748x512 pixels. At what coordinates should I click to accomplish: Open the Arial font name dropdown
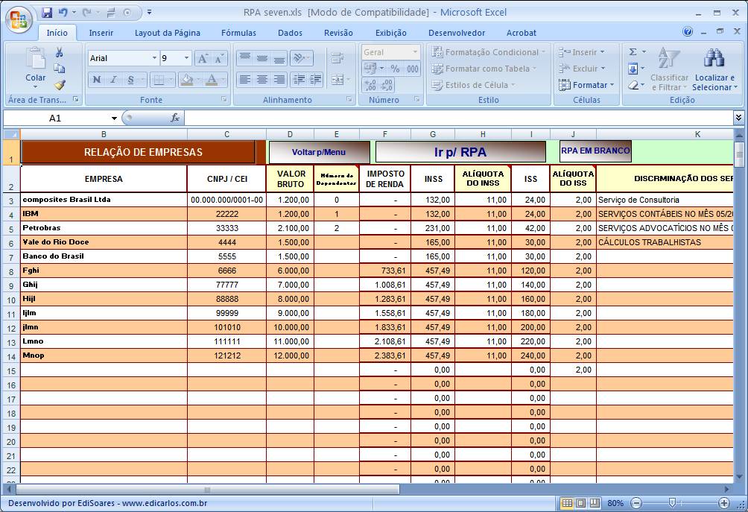[x=154, y=58]
